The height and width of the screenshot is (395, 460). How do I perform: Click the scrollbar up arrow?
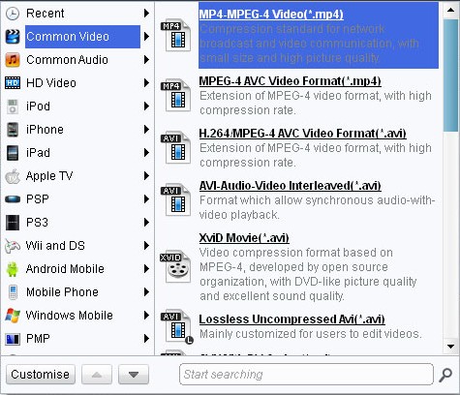coord(451,10)
